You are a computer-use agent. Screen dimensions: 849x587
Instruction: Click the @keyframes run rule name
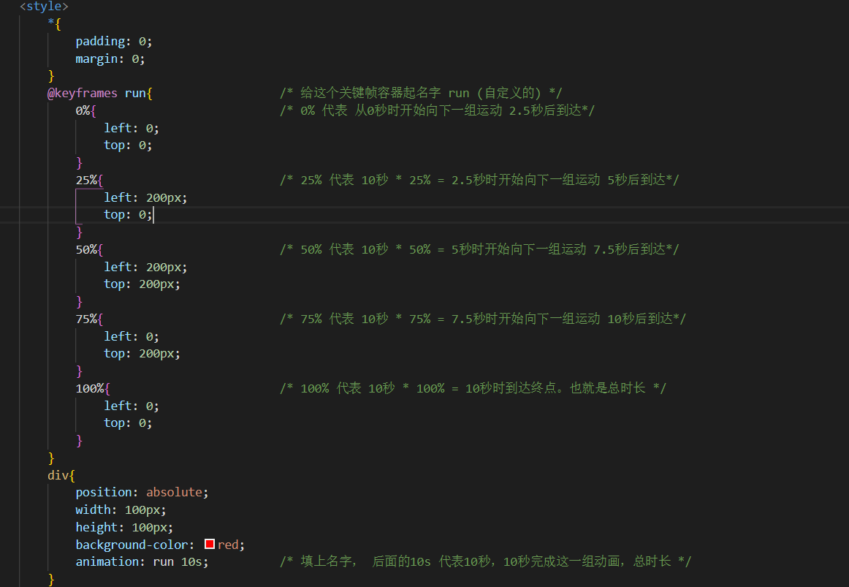click(x=99, y=93)
